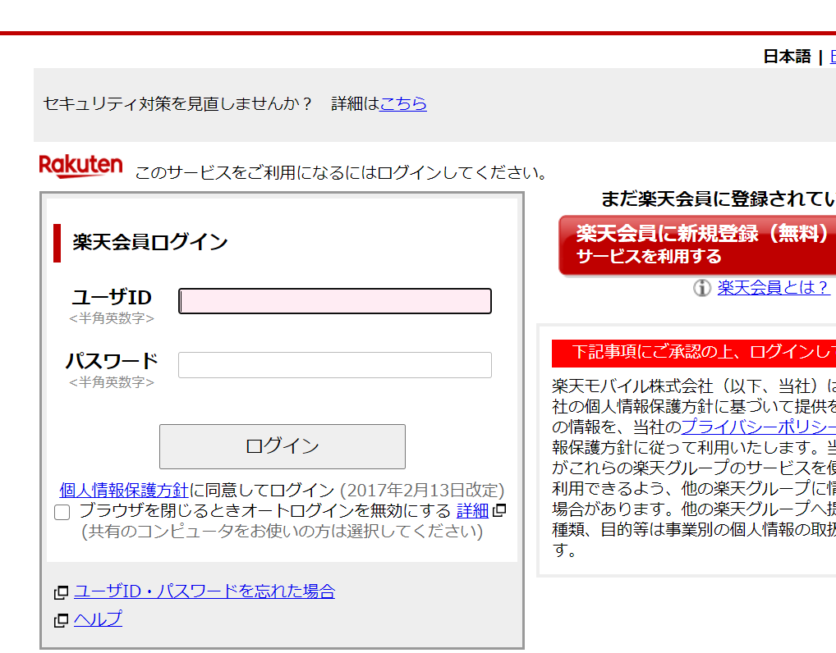Viewport: 836px width, 653px height.
Task: Open the ユーザID・パスワードを忘れた場合 link
Action: tap(204, 591)
